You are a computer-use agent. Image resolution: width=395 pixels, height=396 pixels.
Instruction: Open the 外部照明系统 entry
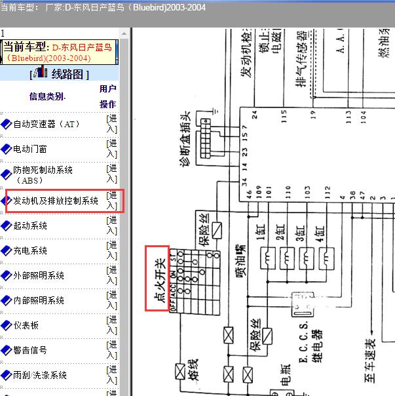(x=39, y=275)
